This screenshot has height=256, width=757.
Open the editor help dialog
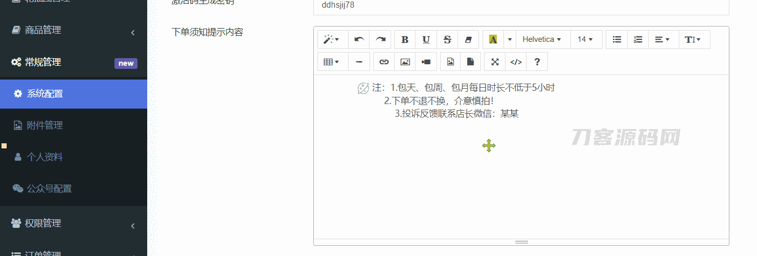(x=537, y=62)
